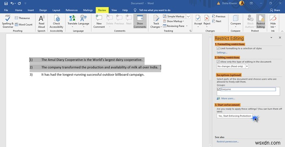This screenshot has height=147, width=285.
Task: Expand the Reviewing Pane dropdown arrow
Action: pyautogui.click(x=186, y=26)
